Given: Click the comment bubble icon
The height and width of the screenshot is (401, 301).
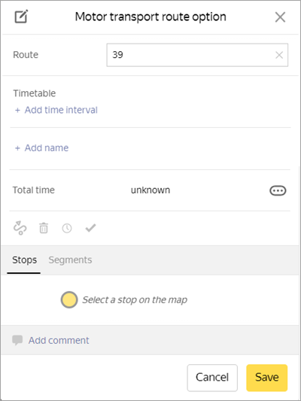Looking at the screenshot, I should click(x=17, y=340).
